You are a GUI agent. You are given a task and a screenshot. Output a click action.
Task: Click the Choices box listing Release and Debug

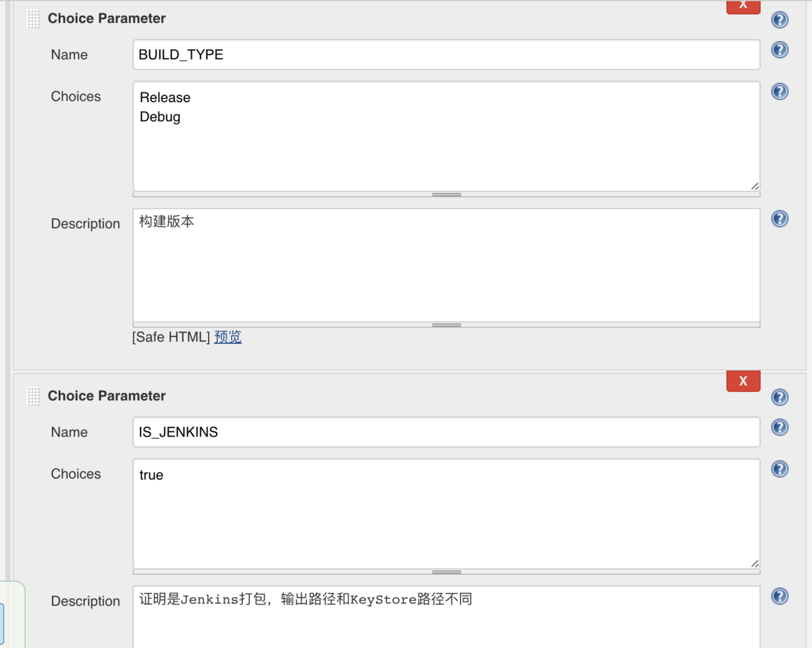447,135
